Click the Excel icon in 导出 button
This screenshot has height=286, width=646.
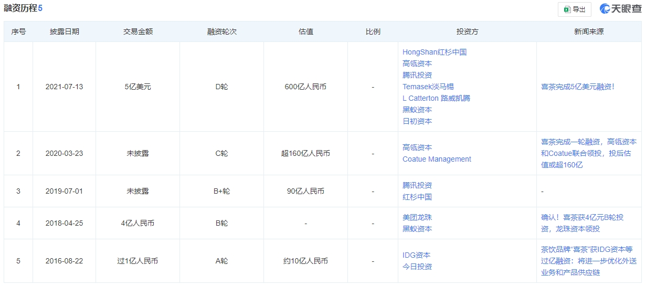567,9
